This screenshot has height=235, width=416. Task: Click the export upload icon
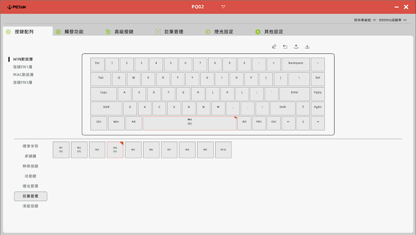click(296, 47)
